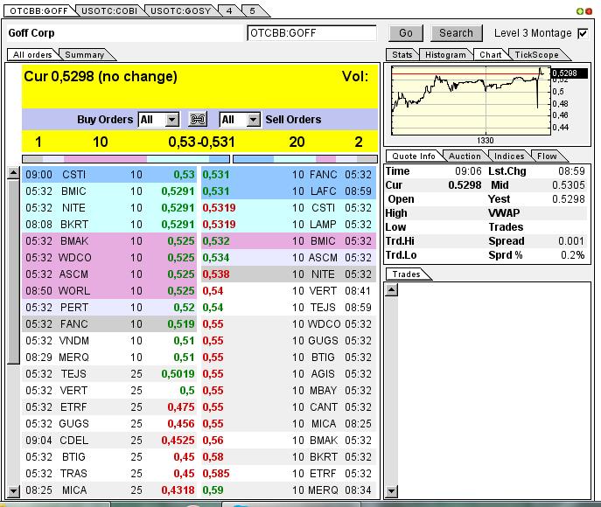Select the Chart tab
The height and width of the screenshot is (507, 601).
490,55
